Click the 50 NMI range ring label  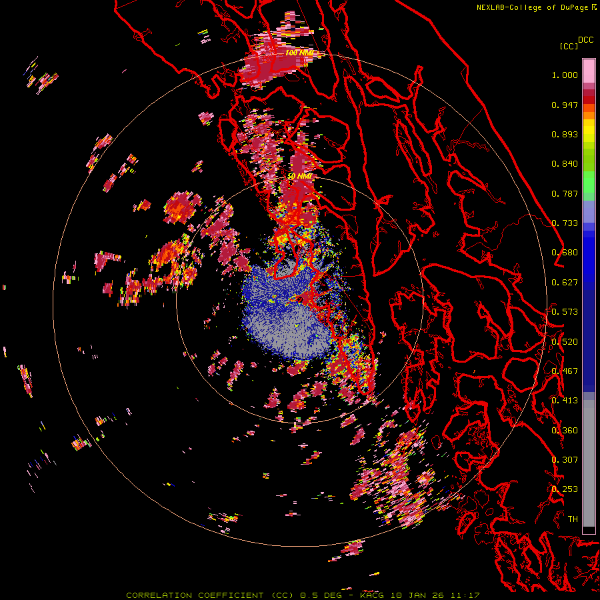click(x=301, y=177)
